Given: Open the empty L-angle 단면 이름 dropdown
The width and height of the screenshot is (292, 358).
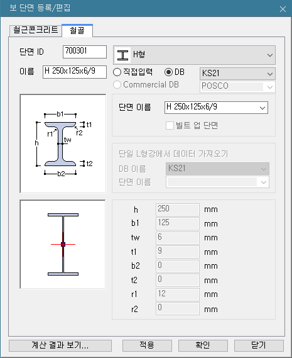Looking at the screenshot, I should [x=217, y=182].
